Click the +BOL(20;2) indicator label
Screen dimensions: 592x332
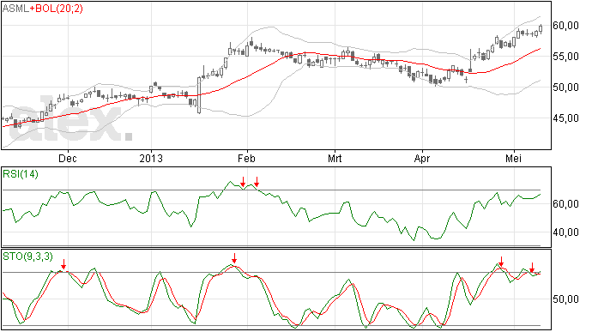coord(56,9)
